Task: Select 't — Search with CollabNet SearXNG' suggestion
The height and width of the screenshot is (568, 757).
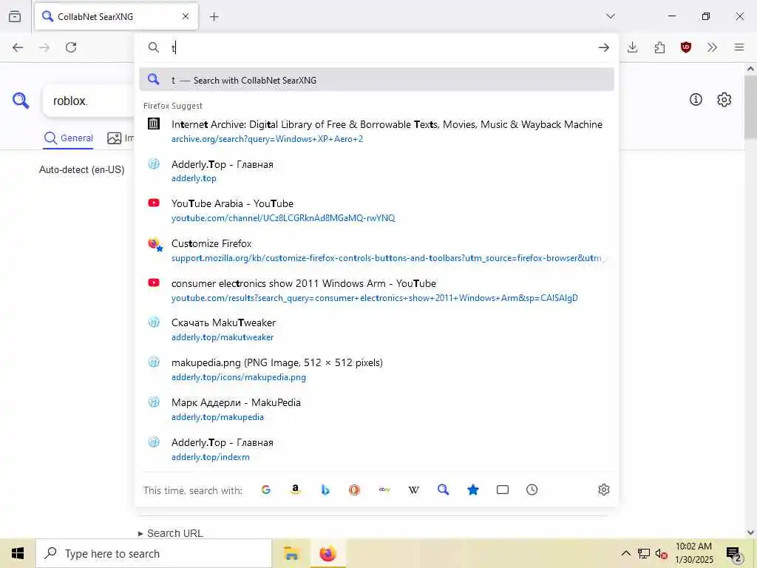Action: pos(376,80)
